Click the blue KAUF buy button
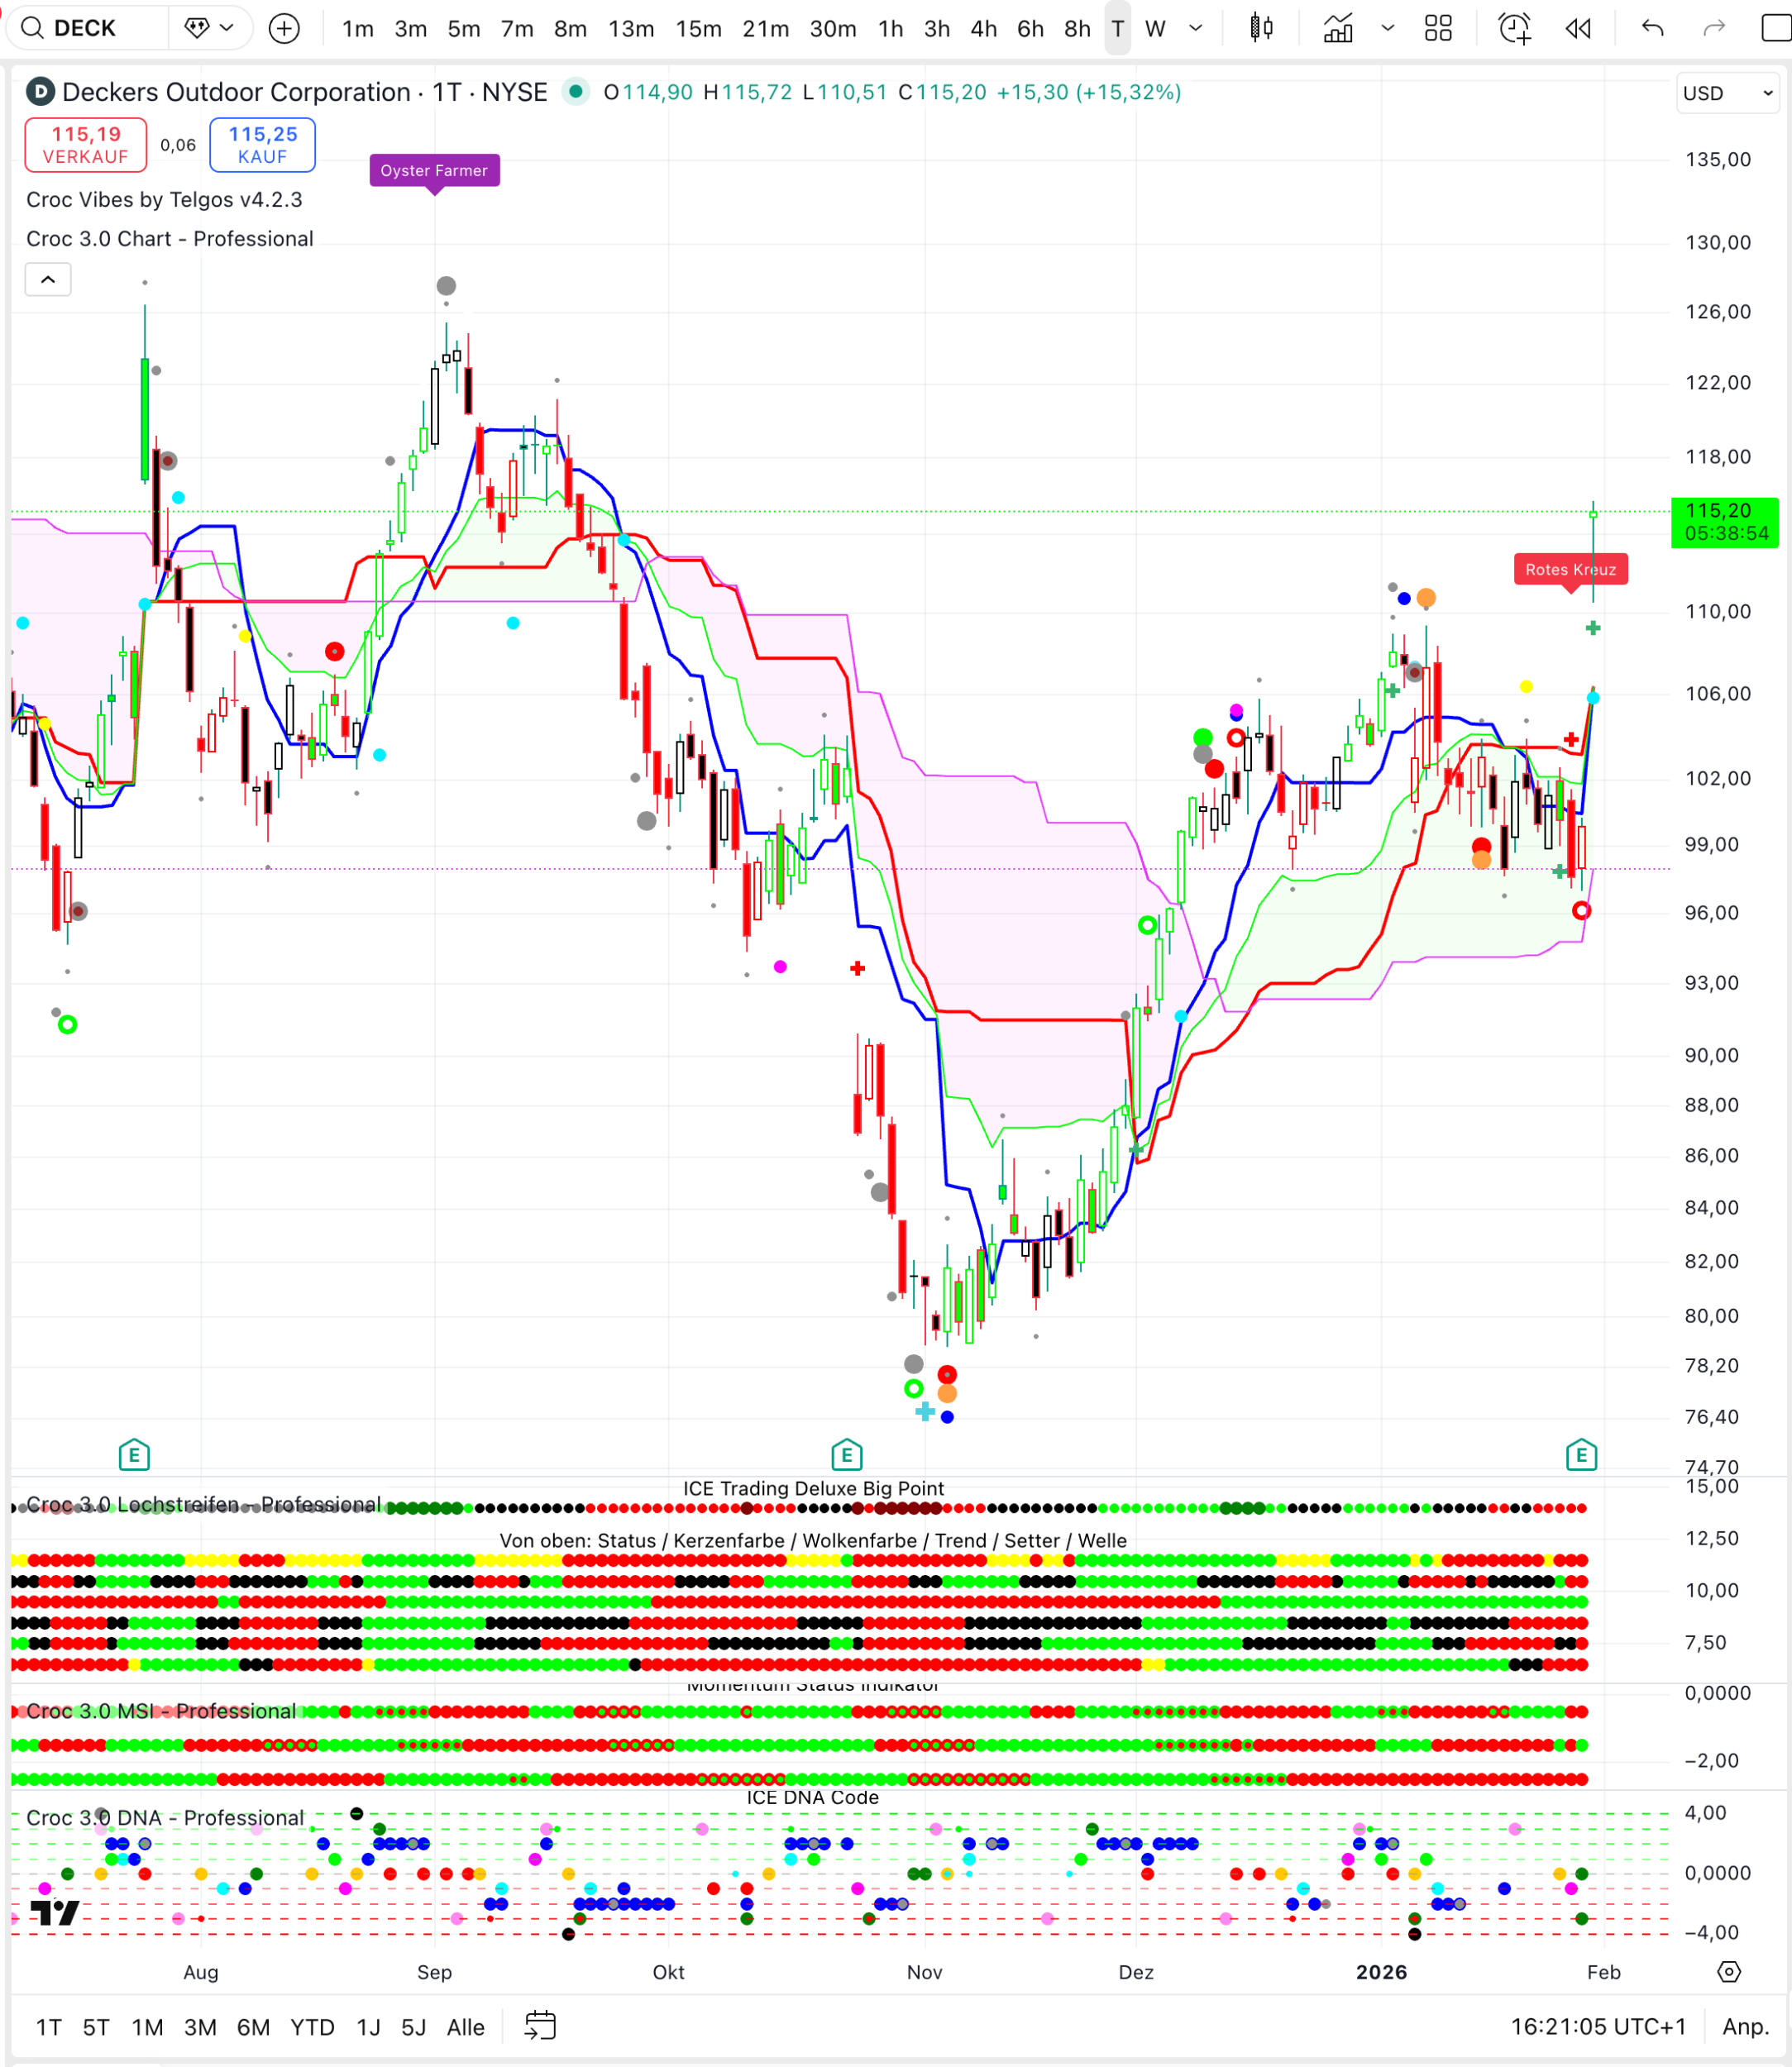Image resolution: width=1792 pixels, height=2067 pixels. tap(262, 145)
